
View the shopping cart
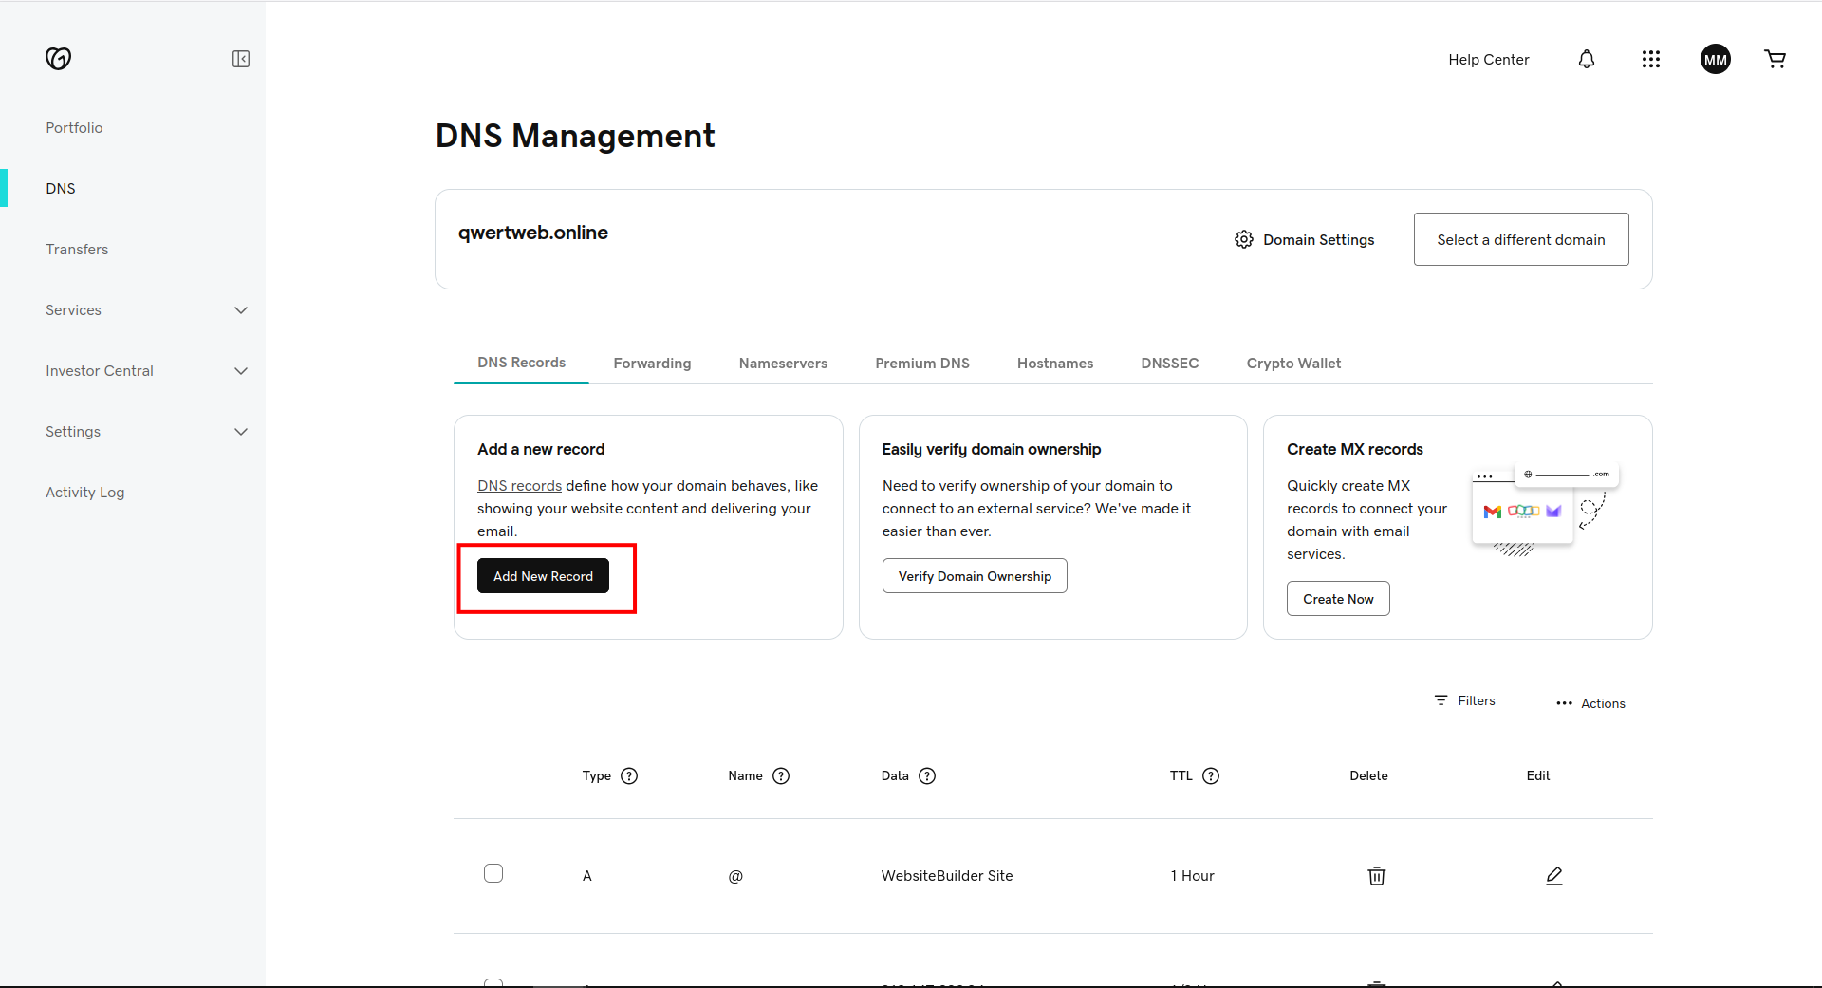click(x=1775, y=59)
